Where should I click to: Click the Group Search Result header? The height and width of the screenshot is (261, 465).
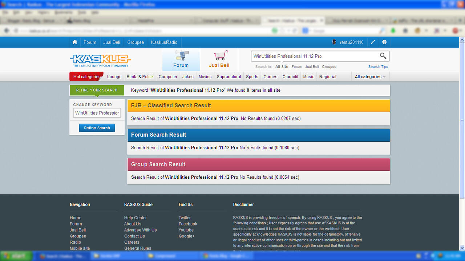pyautogui.click(x=259, y=164)
